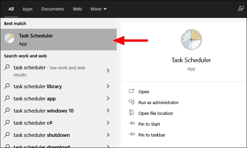The image size is (247, 148).
Task: Click the Pin to Start pin icon
Action: [132, 123]
